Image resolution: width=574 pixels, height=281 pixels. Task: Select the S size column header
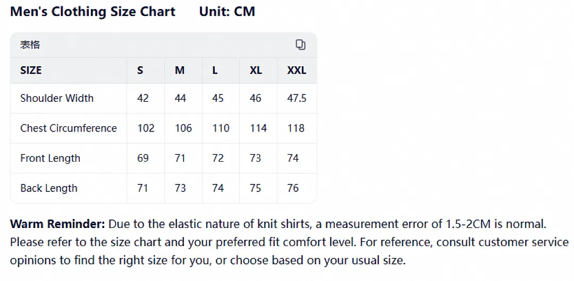tap(140, 70)
